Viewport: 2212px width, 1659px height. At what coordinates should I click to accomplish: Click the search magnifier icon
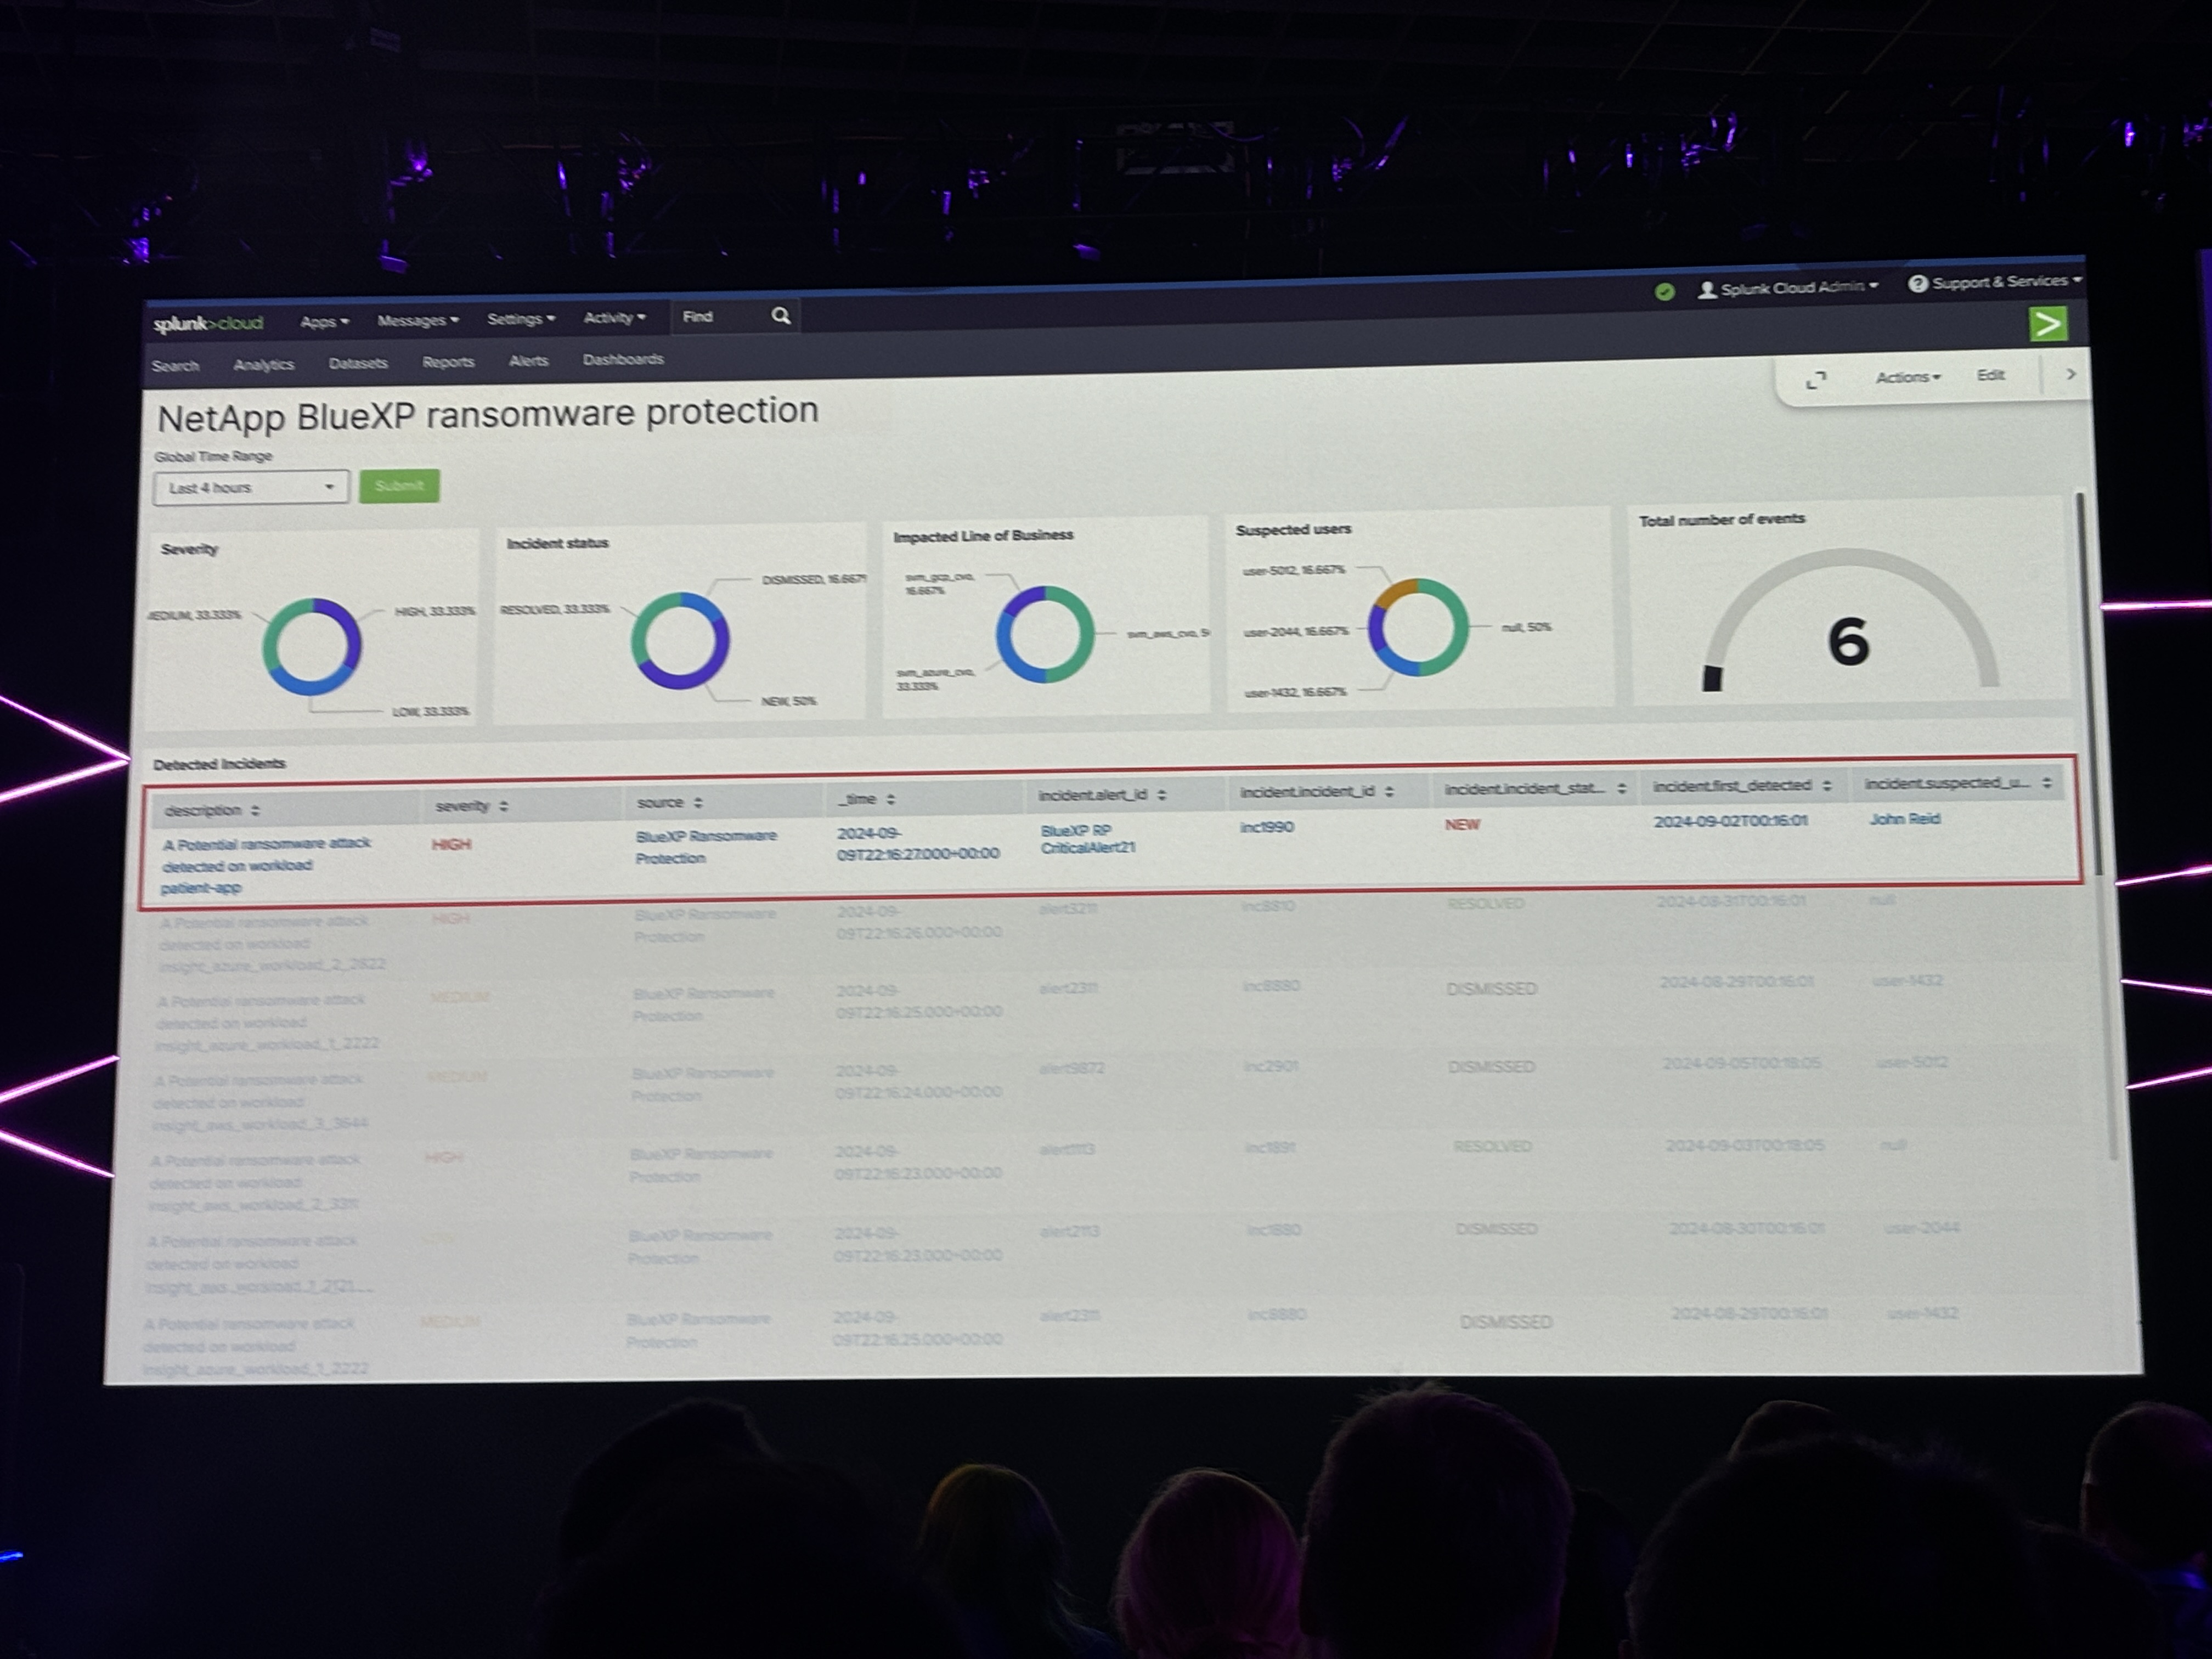(781, 316)
